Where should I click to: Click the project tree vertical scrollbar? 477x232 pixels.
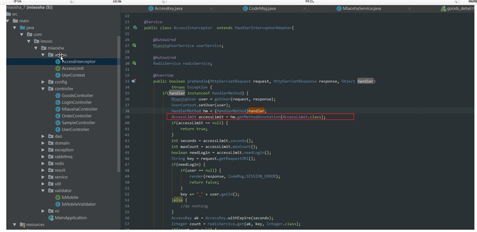point(119,104)
